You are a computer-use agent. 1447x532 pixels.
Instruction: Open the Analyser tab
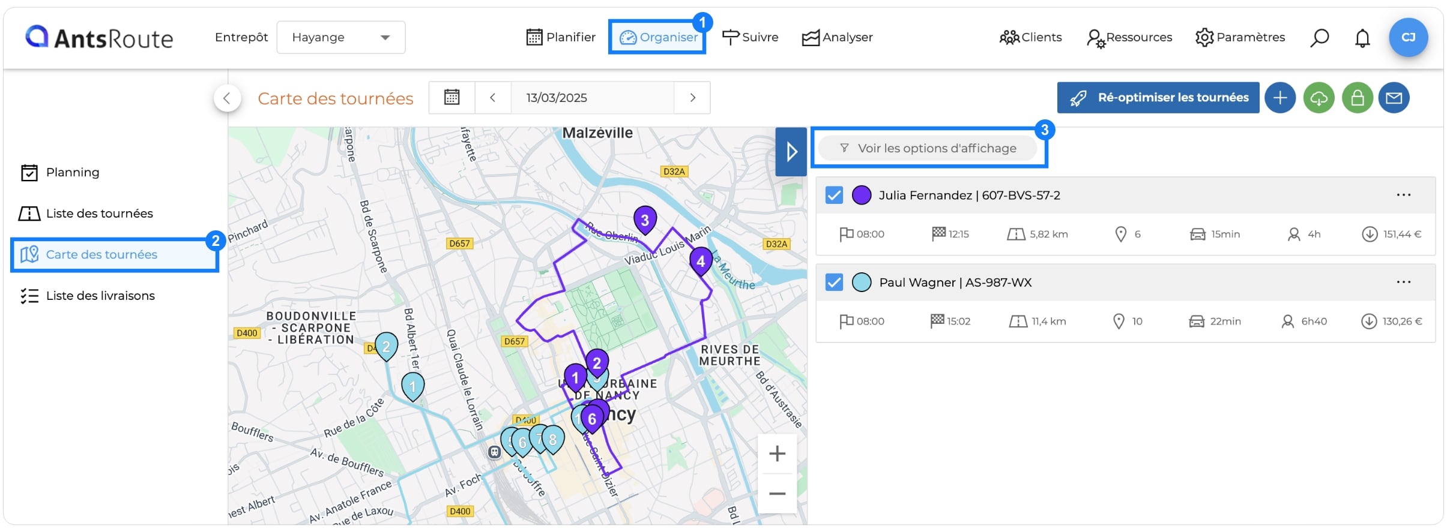point(837,37)
